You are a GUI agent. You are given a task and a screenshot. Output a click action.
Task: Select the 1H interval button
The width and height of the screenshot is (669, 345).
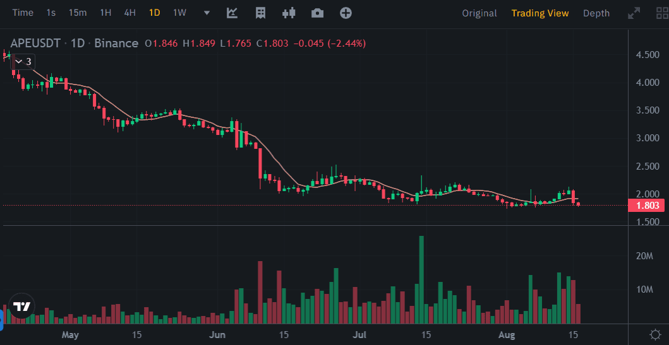105,13
